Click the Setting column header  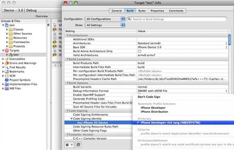coord(101,31)
